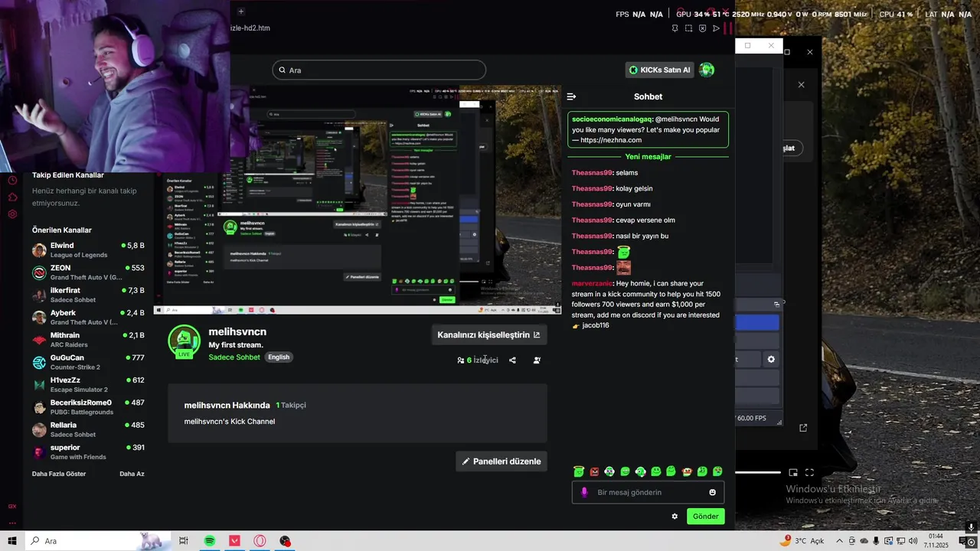The image size is (980, 551).
Task: Open superior recommended channel
Action: 88,452
